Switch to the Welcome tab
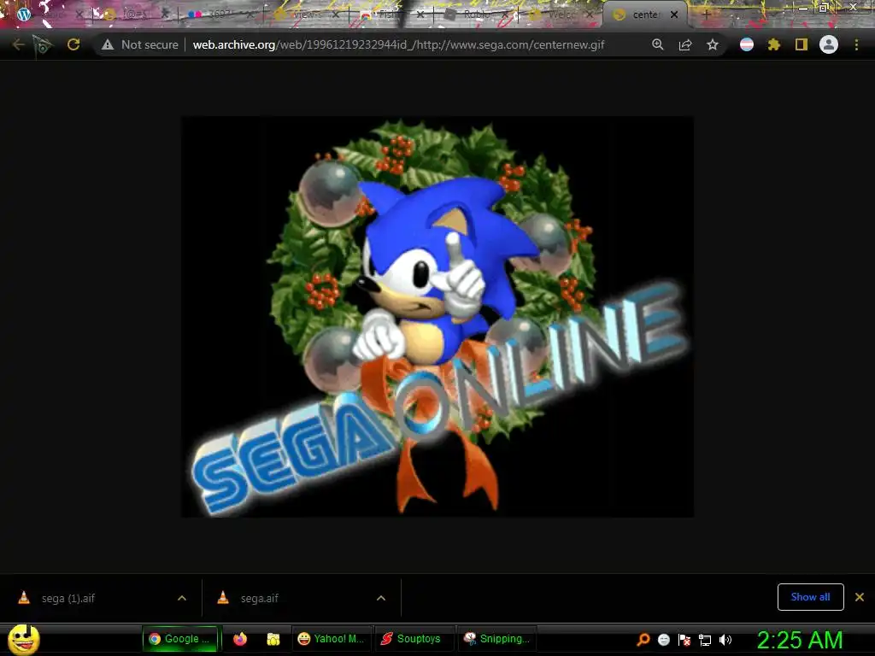 pyautogui.click(x=561, y=15)
